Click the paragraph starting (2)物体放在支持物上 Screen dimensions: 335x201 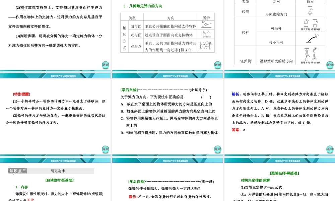[55, 17]
